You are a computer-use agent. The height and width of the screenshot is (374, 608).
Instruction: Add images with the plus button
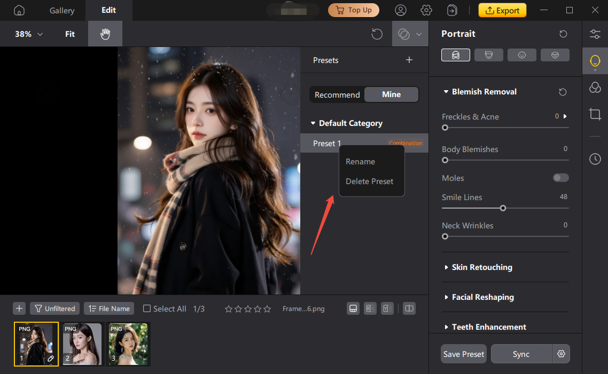(x=19, y=308)
